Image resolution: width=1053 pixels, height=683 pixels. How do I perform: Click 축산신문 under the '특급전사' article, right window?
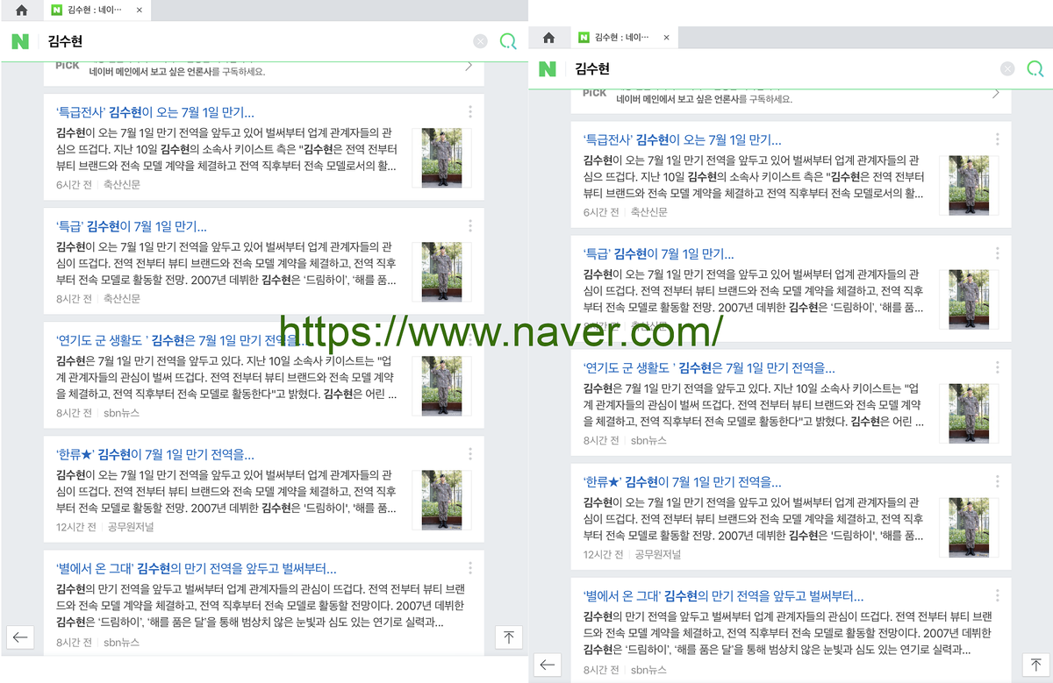[649, 212]
